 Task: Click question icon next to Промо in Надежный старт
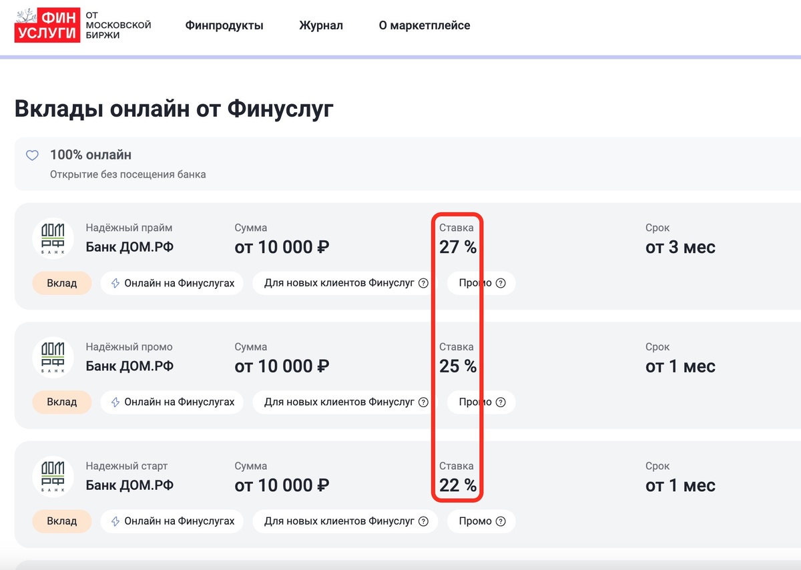[x=501, y=521]
